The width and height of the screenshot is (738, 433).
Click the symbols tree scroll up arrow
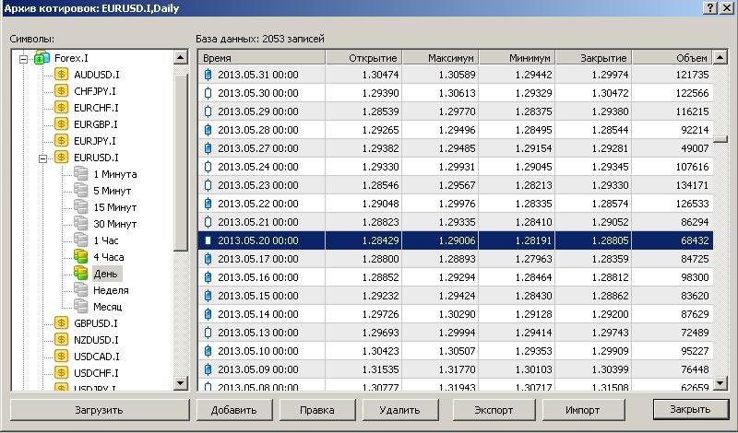pyautogui.click(x=181, y=57)
